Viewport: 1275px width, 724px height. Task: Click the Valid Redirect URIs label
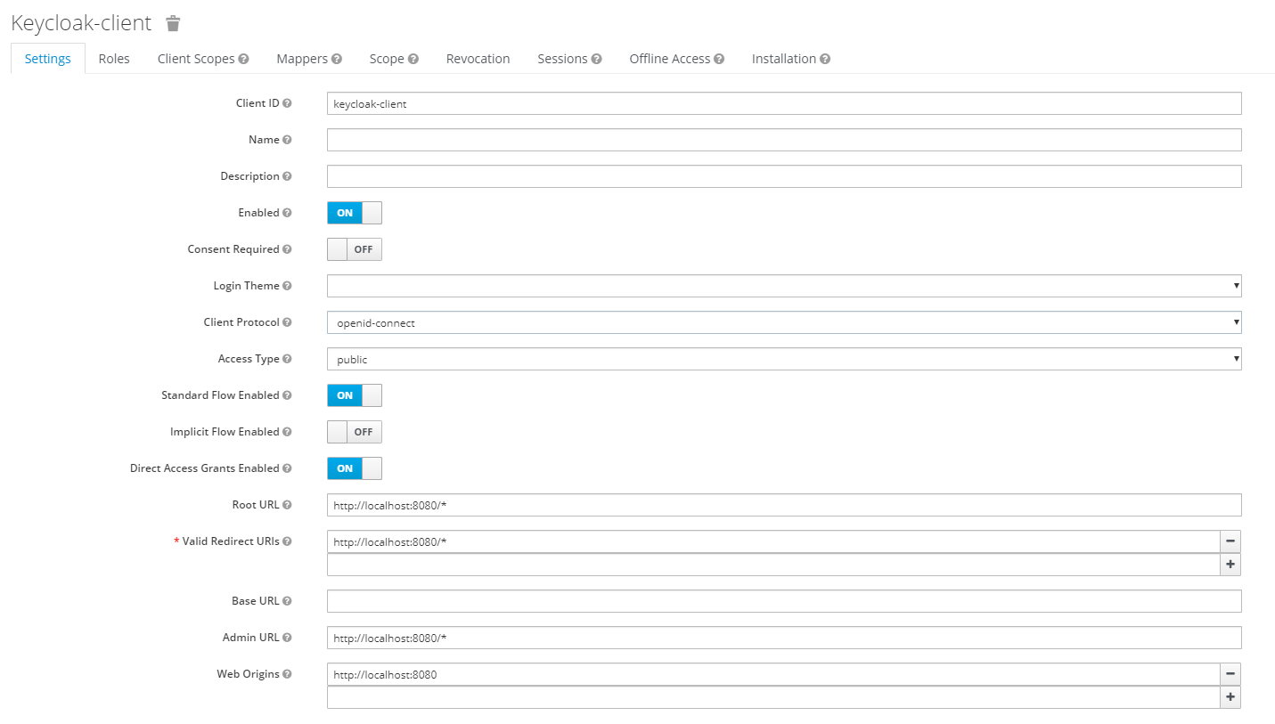click(231, 541)
